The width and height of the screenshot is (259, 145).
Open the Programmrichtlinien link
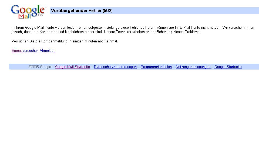[156, 67]
